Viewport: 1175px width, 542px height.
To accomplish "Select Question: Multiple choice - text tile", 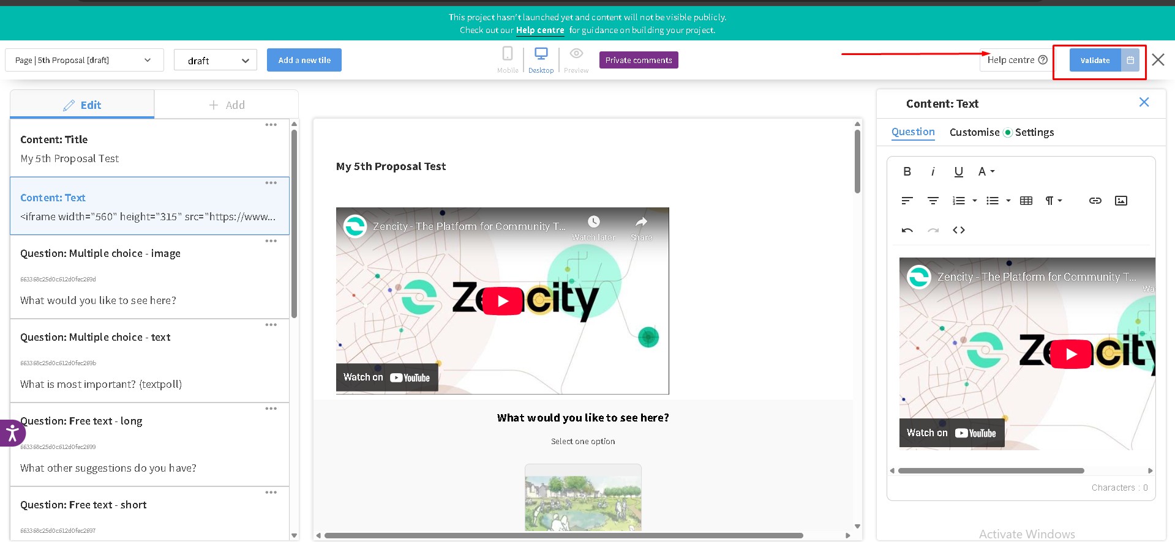I will click(149, 361).
